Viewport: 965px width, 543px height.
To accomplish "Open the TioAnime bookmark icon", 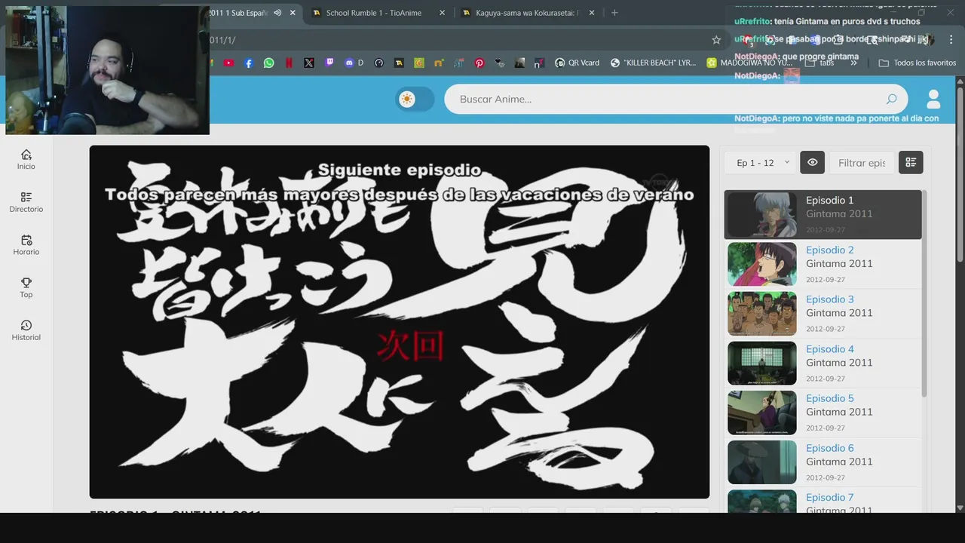I will pos(399,63).
